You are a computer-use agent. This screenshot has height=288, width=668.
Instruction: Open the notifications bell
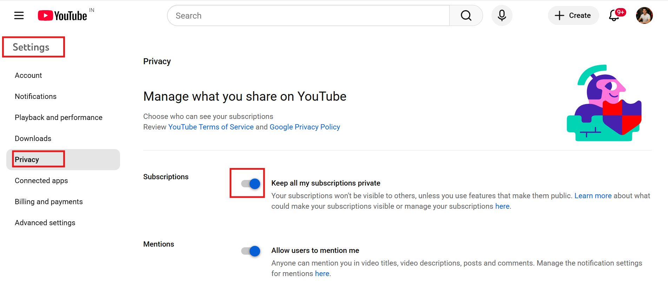click(x=614, y=15)
